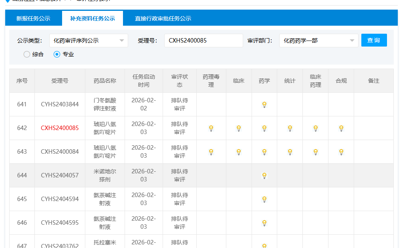Click acceptance number CYHS2404594
Image resolution: width=403 pixels, height=248 pixels.
coord(60,199)
